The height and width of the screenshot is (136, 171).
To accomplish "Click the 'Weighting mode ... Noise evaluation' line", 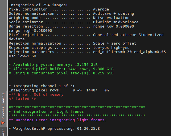I will click(69, 18).
